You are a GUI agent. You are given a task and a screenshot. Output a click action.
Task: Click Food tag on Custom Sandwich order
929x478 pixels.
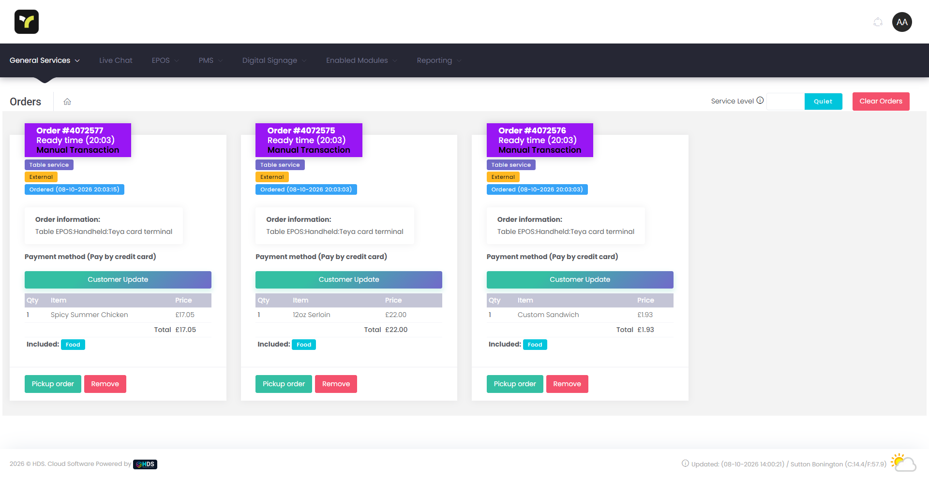tap(535, 345)
